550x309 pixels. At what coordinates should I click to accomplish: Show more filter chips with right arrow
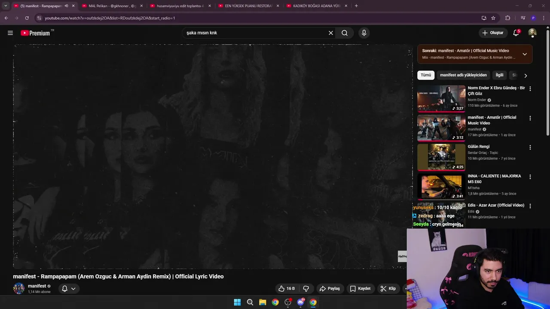(x=525, y=76)
